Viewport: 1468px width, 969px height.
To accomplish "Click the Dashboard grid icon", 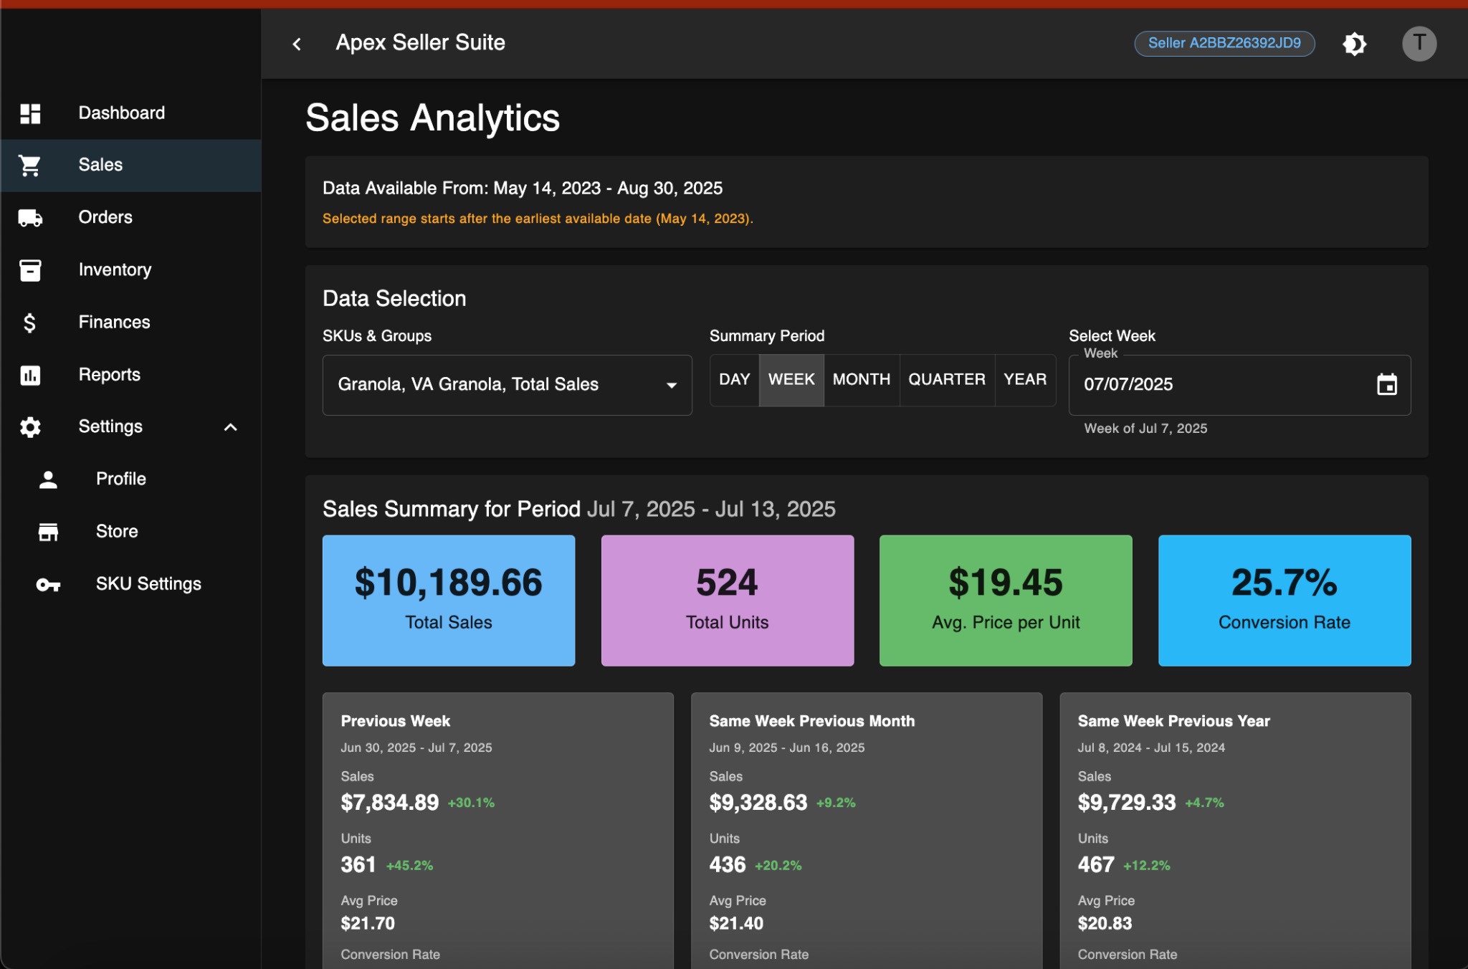I will coord(30,113).
